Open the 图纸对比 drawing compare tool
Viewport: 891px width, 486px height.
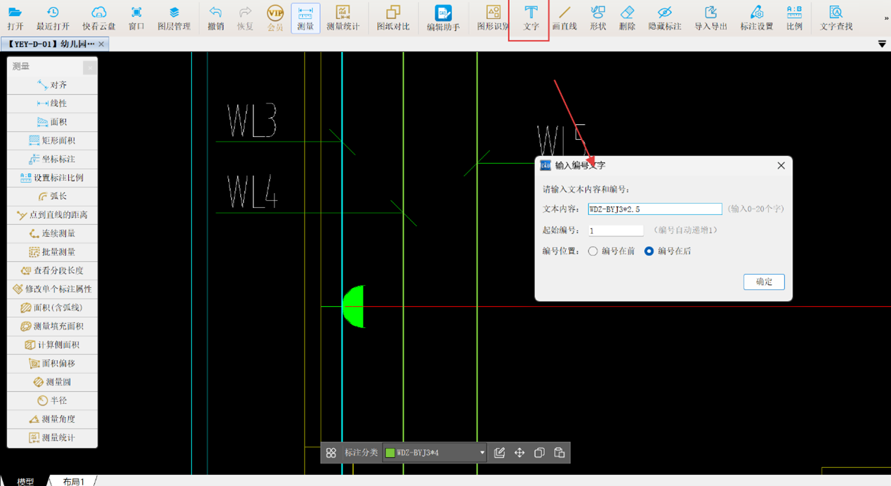[x=392, y=18]
